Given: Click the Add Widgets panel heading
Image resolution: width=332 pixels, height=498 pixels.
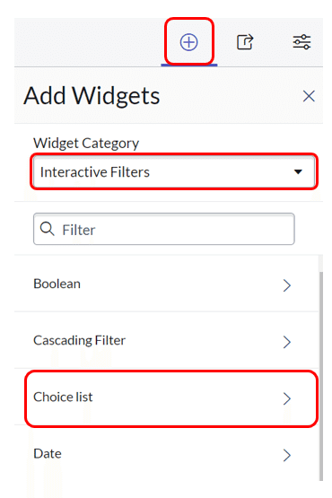Looking at the screenshot, I should coord(92,96).
